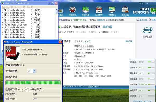156x102 pixels.
Task: Click ChessBase GmbH, Hamburg text
Action: coord(35,54)
